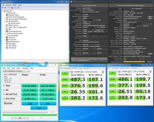Toggle the Acc.time test checkbox
The height and width of the screenshot is (122, 154).
(x=4, y=99)
